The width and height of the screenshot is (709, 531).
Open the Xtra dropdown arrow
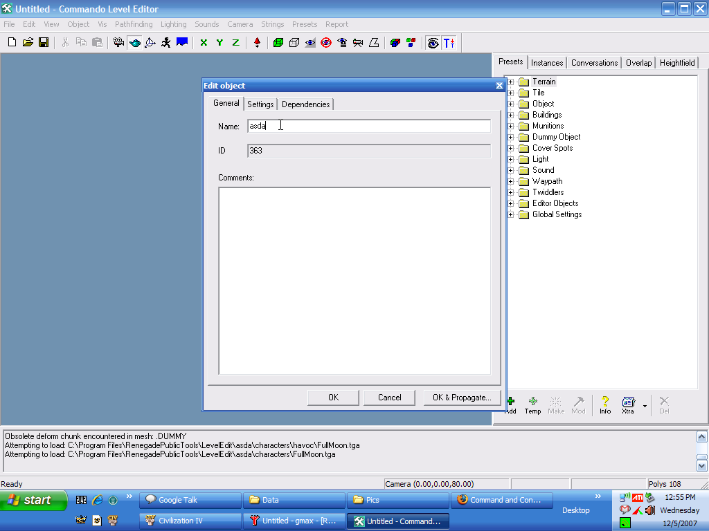(645, 406)
